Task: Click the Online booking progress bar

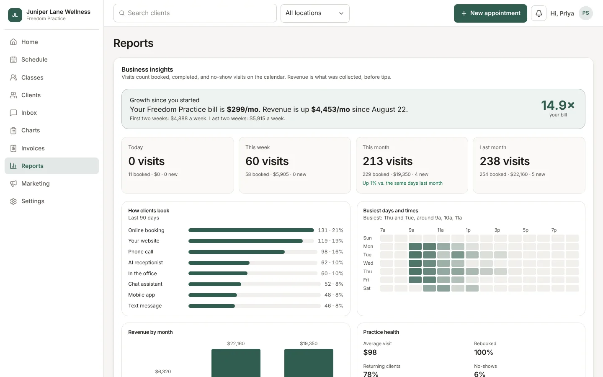Action: point(251,230)
